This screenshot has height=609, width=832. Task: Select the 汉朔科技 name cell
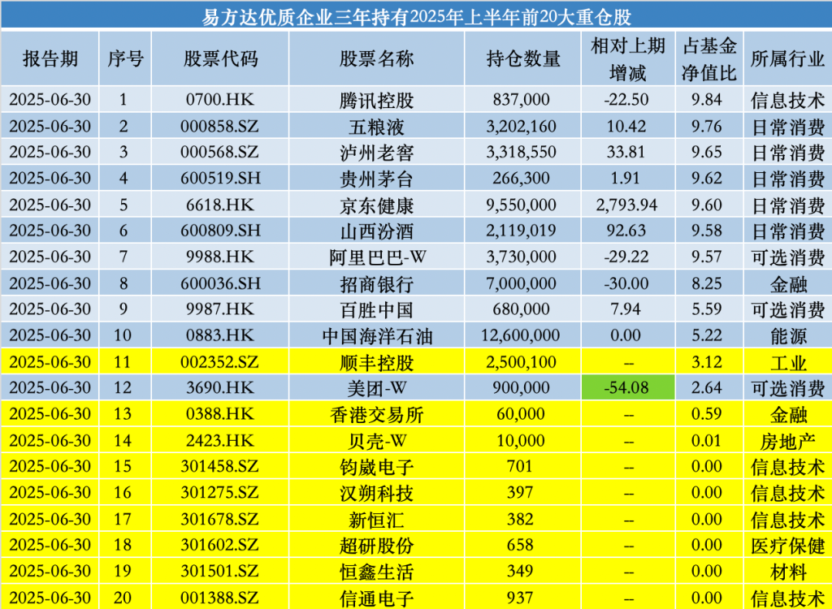coord(377,493)
